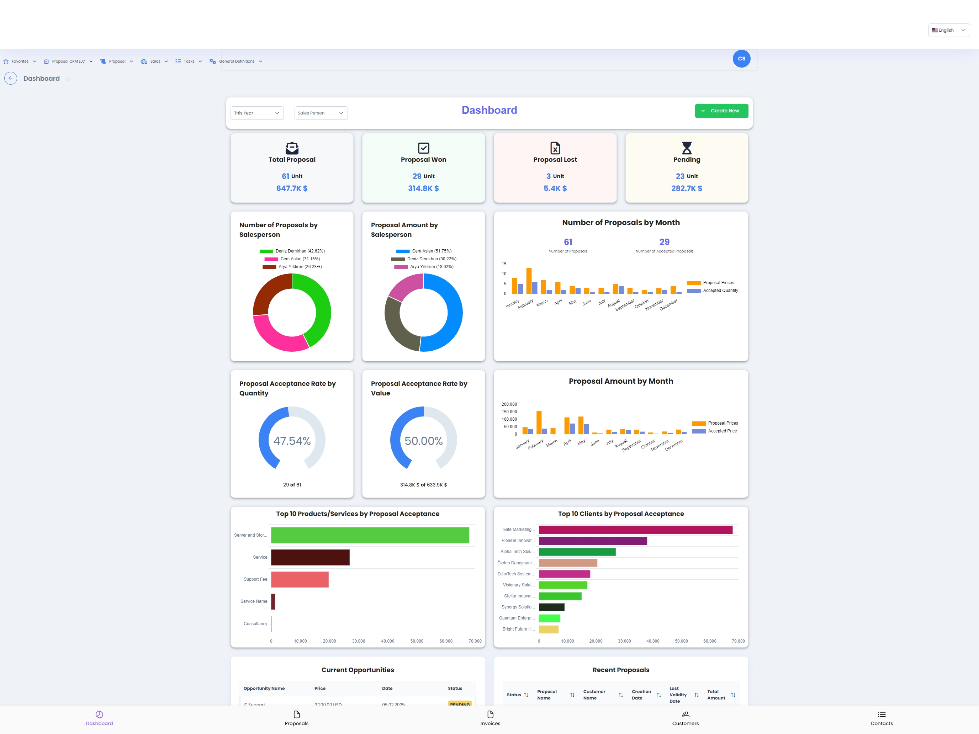This screenshot has width=979, height=734.
Task: Click the Server and Stor... green bar
Action: pos(370,535)
